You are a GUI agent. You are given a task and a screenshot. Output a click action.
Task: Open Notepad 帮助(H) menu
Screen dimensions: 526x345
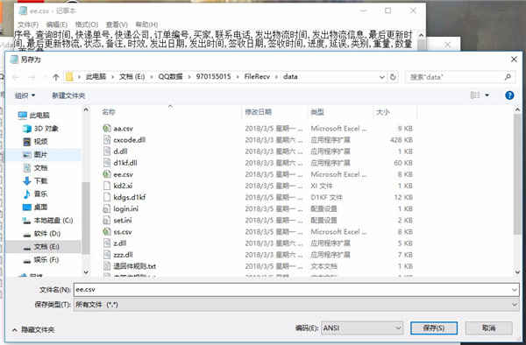tap(146, 25)
